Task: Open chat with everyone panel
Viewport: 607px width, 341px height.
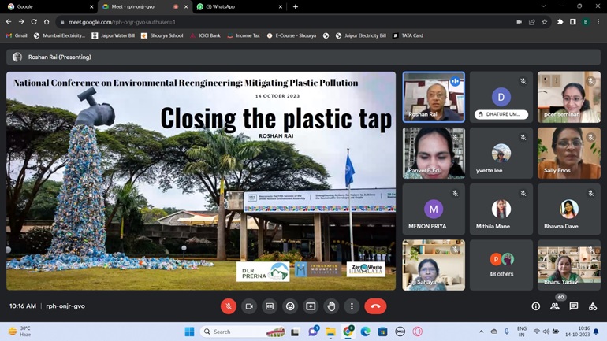Action: click(574, 306)
